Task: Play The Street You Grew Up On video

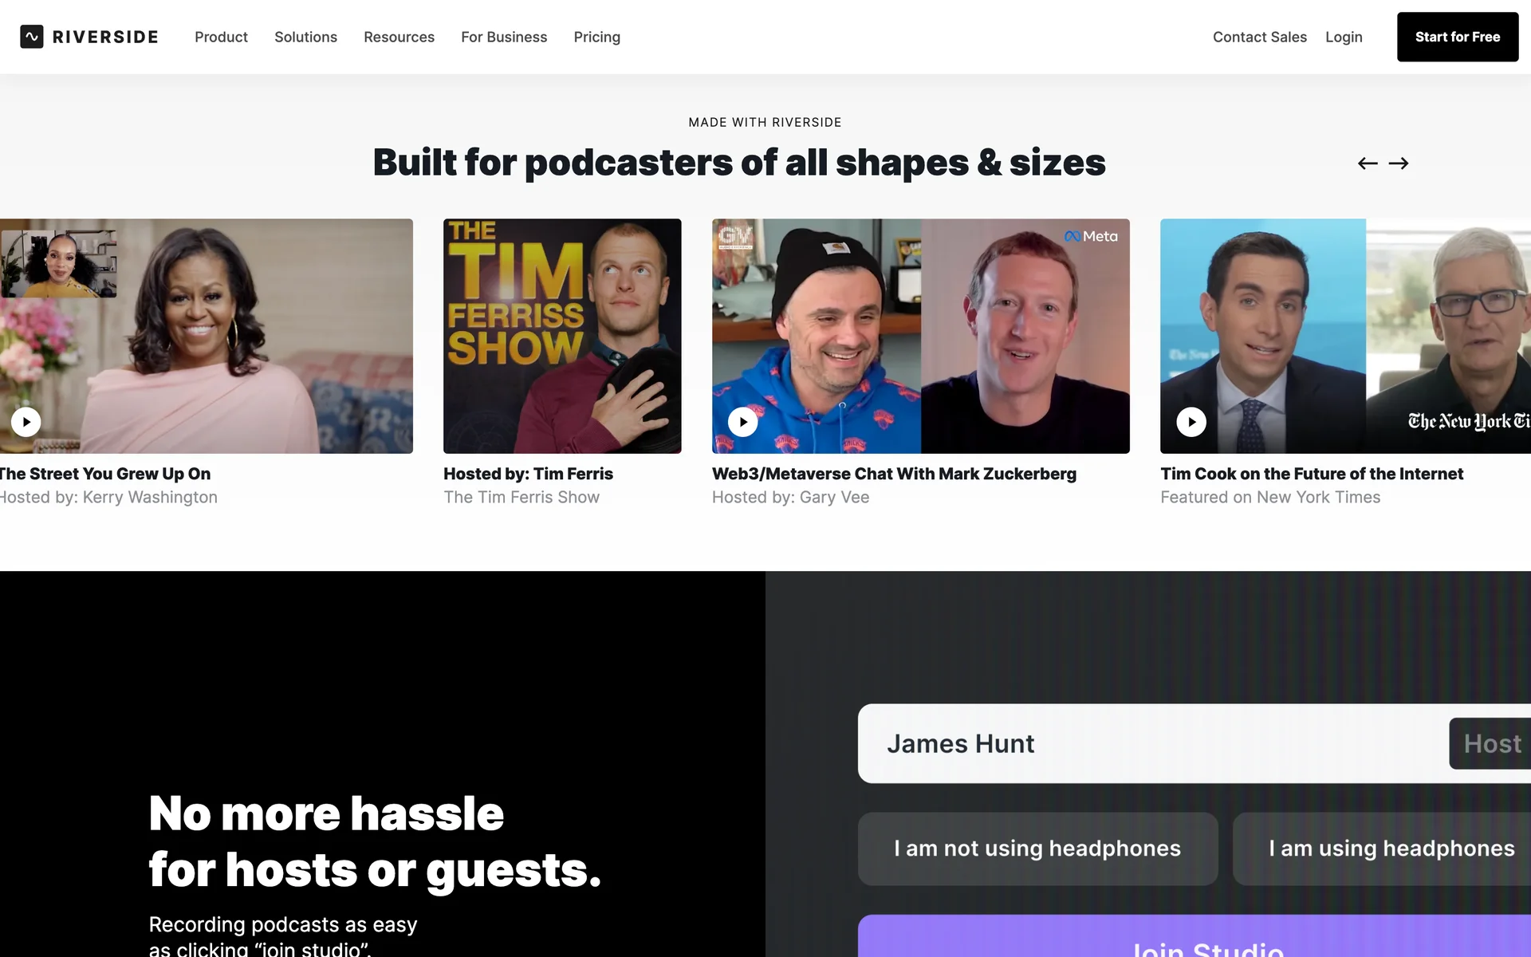Action: coord(26,422)
